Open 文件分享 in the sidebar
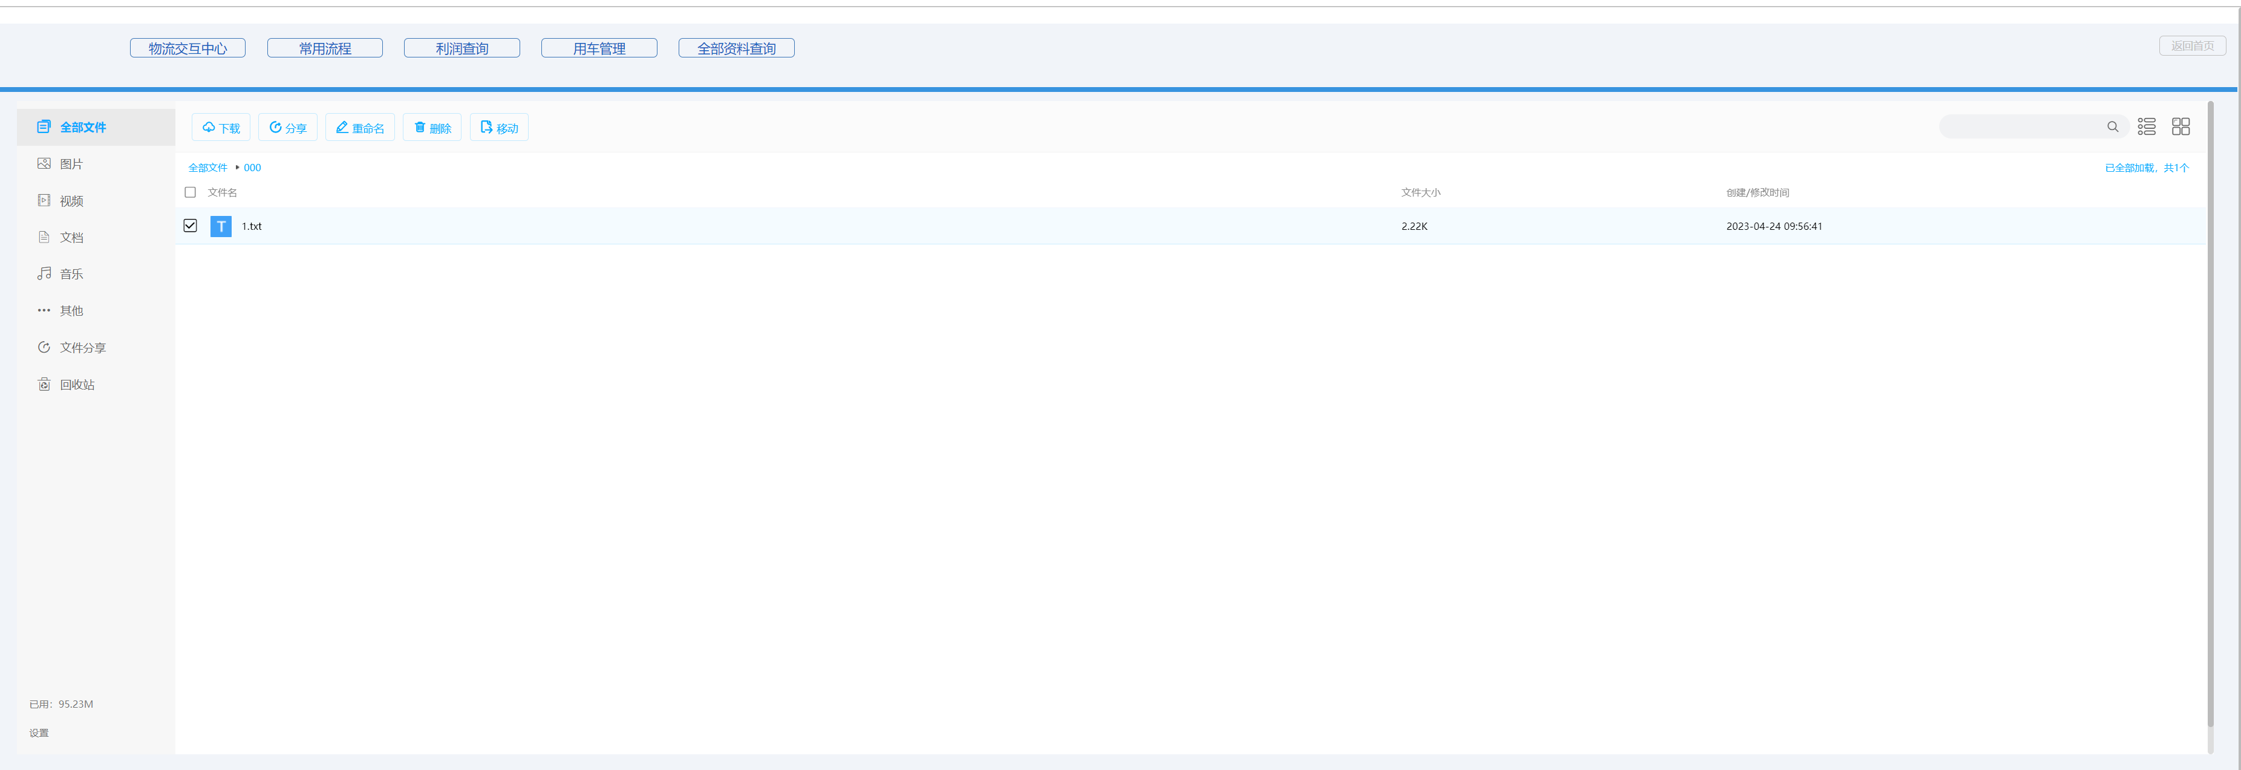This screenshot has width=2241, height=770. click(82, 347)
